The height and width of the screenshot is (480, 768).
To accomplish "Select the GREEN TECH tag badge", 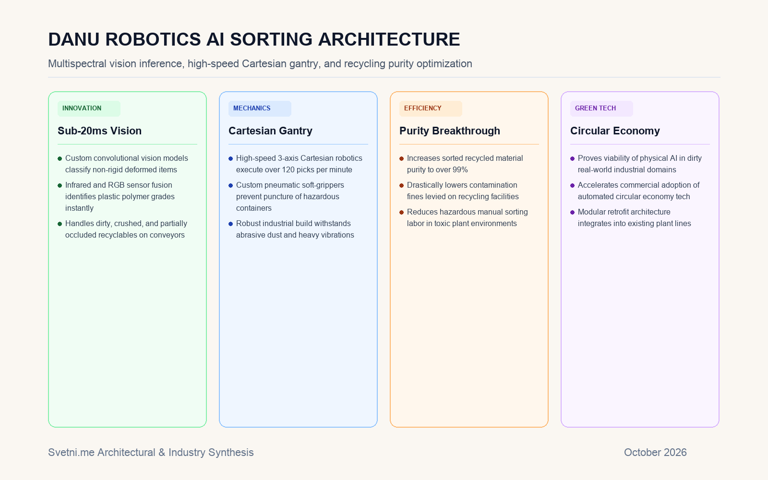I will tap(601, 108).
